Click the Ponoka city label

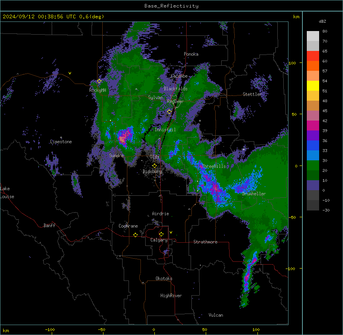191,54
